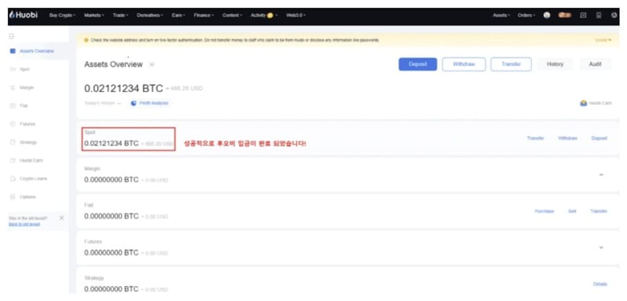Dismiss the old layout prompt
This screenshot has width=627, height=301.
[61, 218]
